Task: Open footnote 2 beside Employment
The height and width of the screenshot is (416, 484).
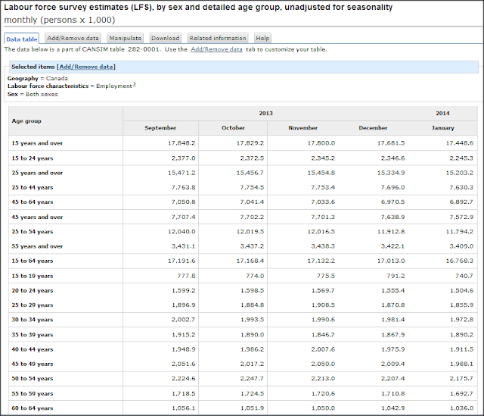Action: pyautogui.click(x=135, y=84)
